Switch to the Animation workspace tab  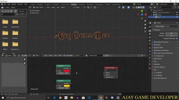pyautogui.click(x=81, y=4)
